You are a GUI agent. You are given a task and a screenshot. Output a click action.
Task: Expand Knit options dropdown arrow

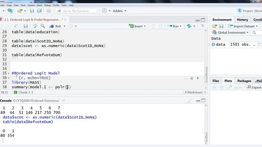click(x=65, y=26)
